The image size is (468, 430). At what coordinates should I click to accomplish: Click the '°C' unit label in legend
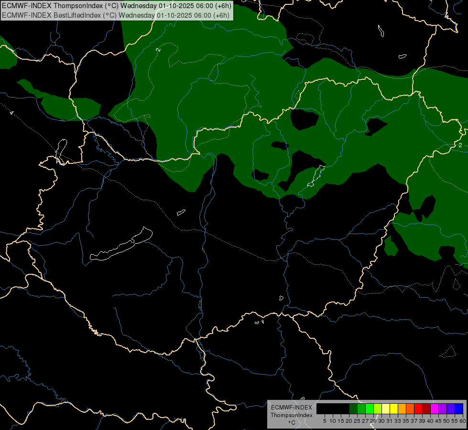(x=292, y=423)
